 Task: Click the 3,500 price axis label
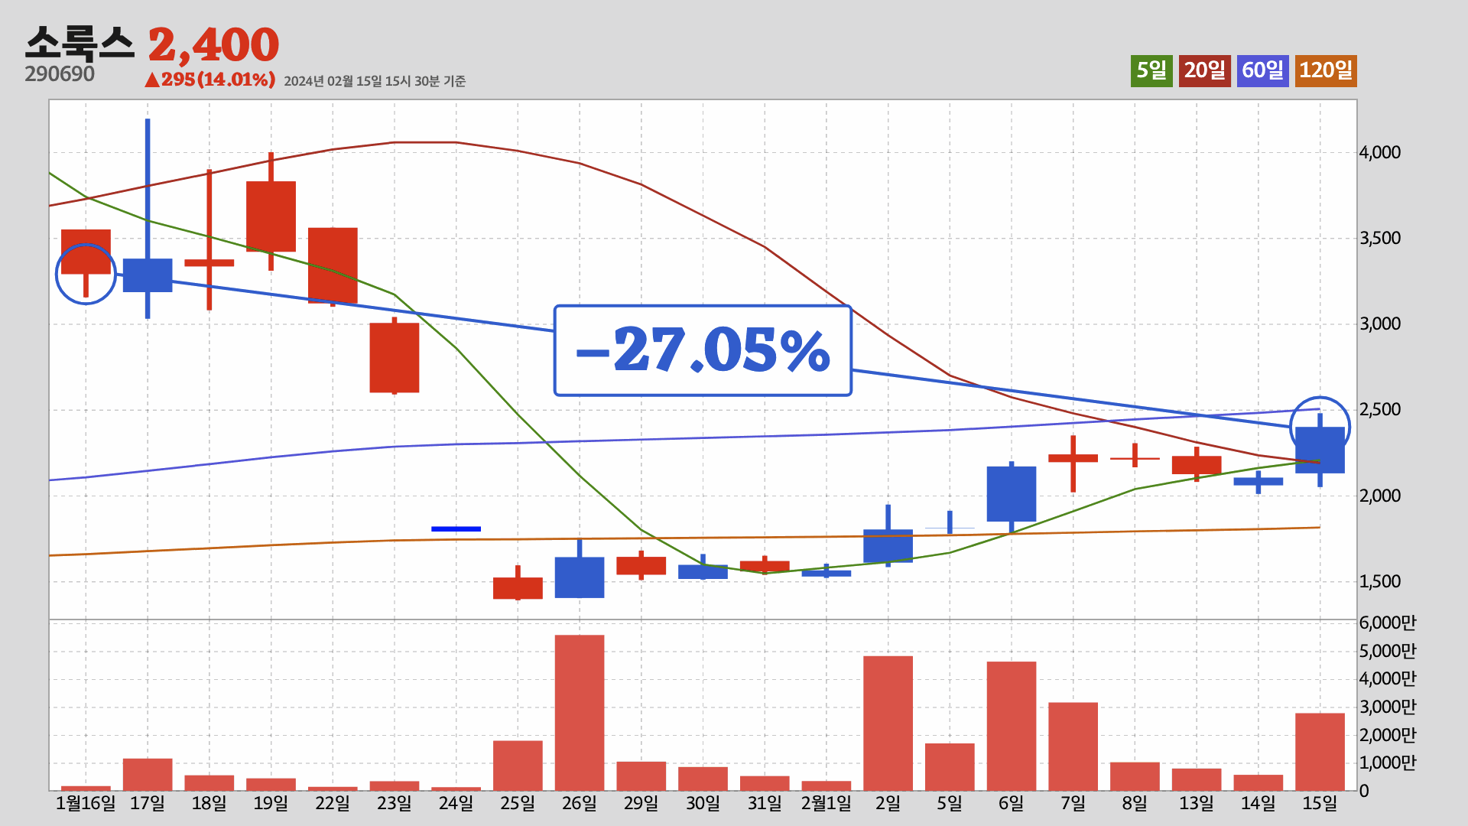tap(1380, 238)
